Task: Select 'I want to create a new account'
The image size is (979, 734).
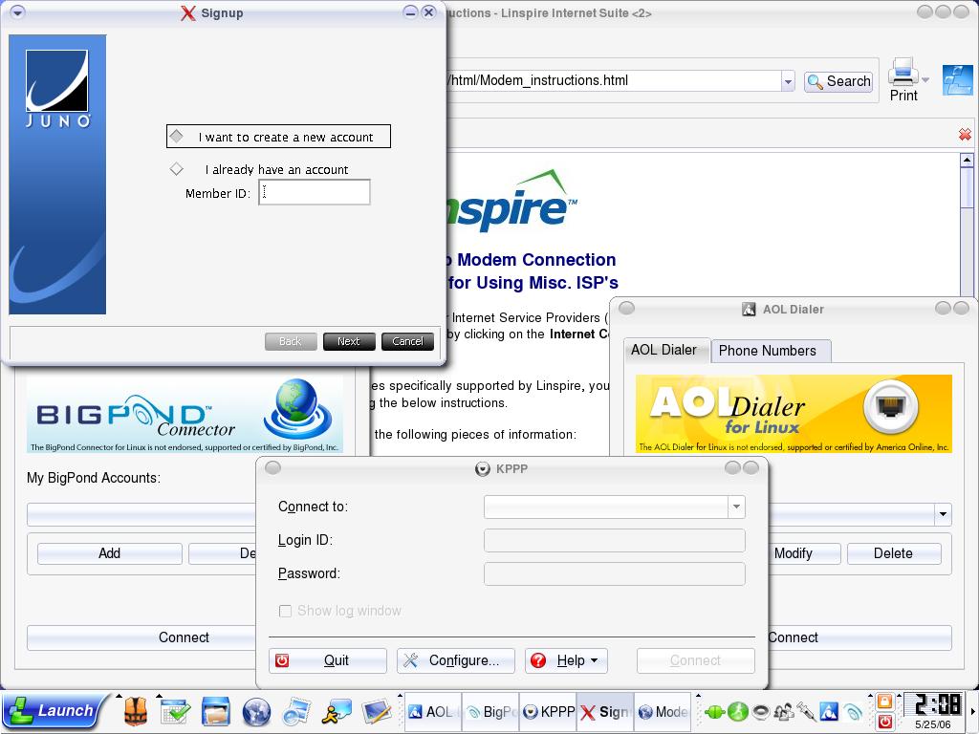Action: coord(177,137)
